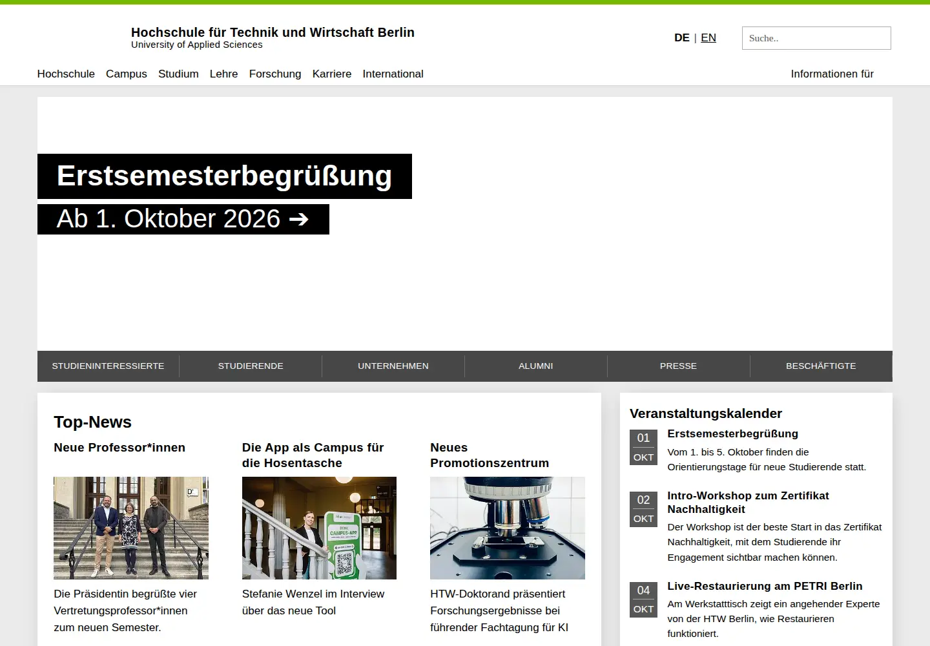The image size is (930, 646).
Task: Expand the Informationen für dropdown
Action: (x=832, y=74)
